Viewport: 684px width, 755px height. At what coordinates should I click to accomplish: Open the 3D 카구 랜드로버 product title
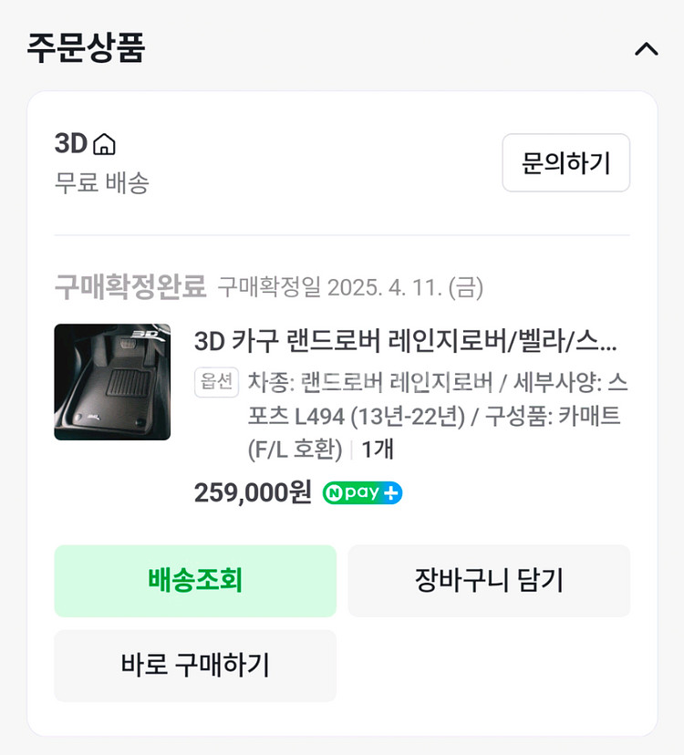click(405, 342)
